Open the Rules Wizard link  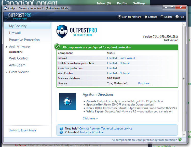[x=127, y=58]
